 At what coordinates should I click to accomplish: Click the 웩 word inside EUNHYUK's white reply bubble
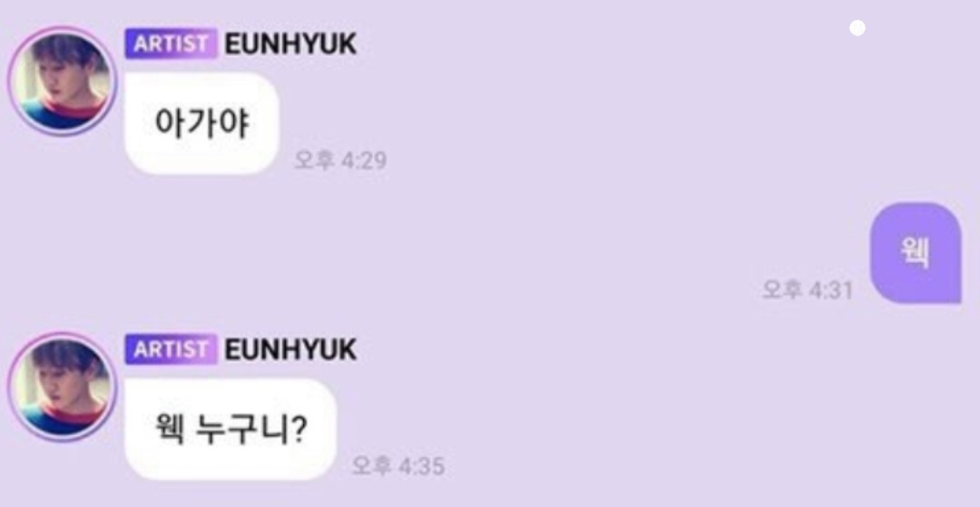click(x=170, y=430)
